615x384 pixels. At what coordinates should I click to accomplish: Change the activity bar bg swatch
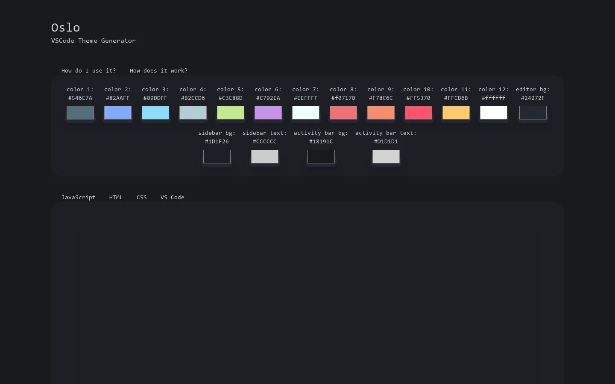pos(321,157)
